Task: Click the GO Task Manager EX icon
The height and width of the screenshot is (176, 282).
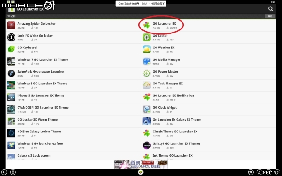Action: coord(147,85)
